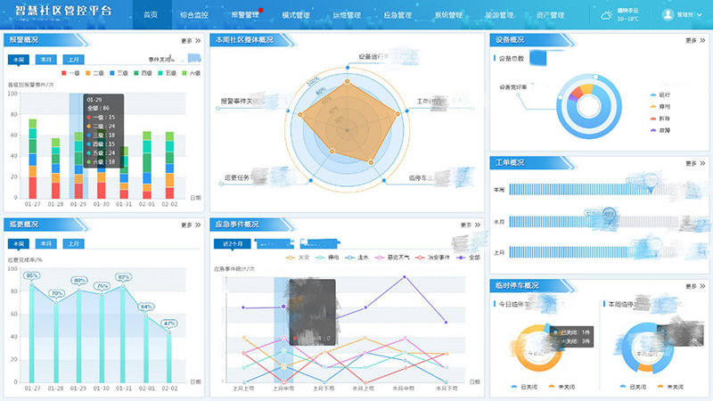713x401 pixels.
Task: Select 上月 in the 报警概况 panel
Action: click(74, 60)
